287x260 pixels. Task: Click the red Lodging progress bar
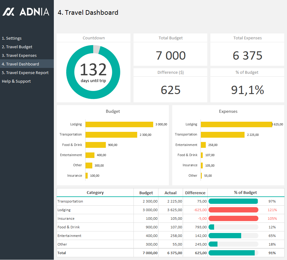(233, 210)
